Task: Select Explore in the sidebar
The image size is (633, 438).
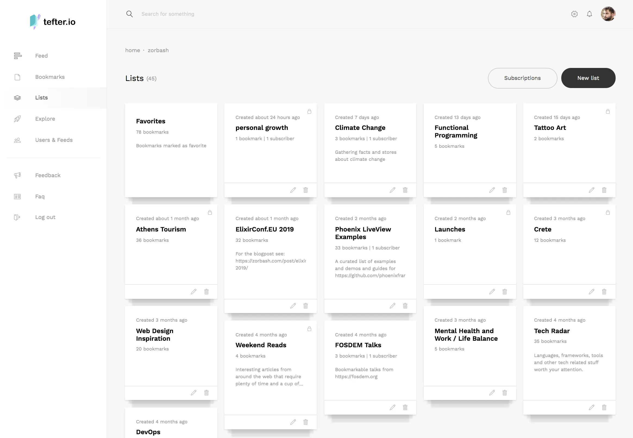Action: (45, 119)
